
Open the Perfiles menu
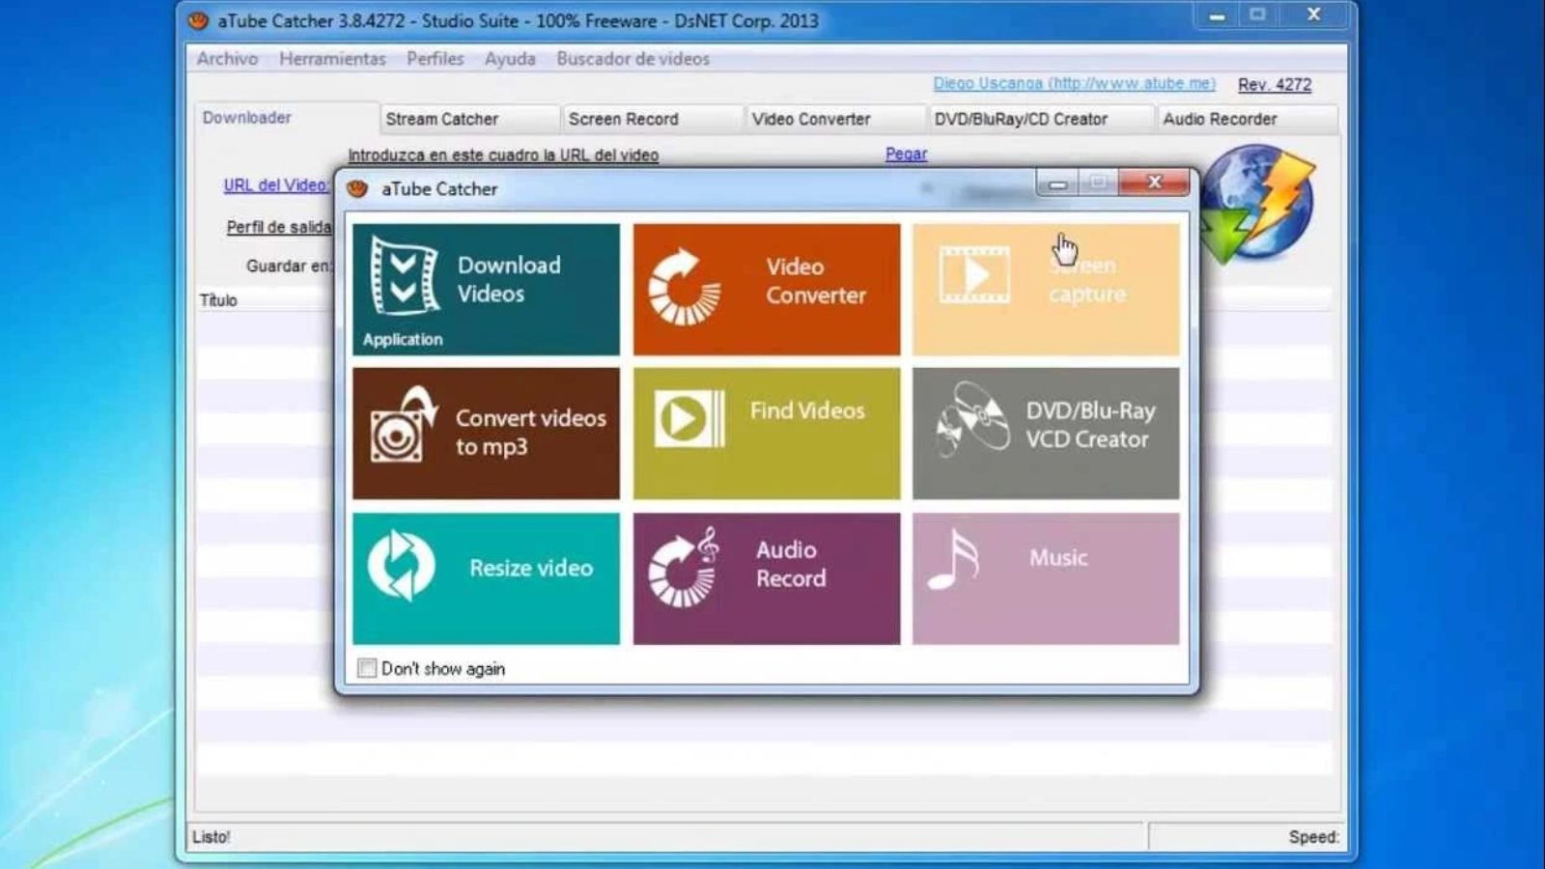435,59
